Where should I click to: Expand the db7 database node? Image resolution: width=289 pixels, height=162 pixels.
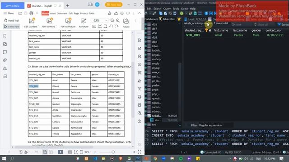coord(146,29)
